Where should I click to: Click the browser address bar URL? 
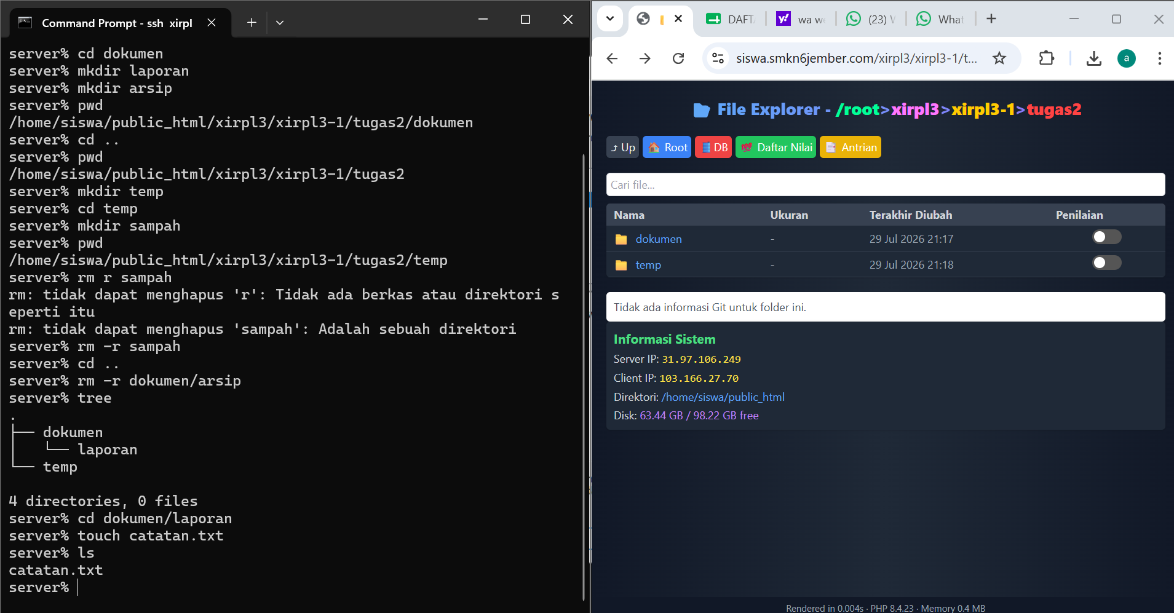(x=857, y=58)
